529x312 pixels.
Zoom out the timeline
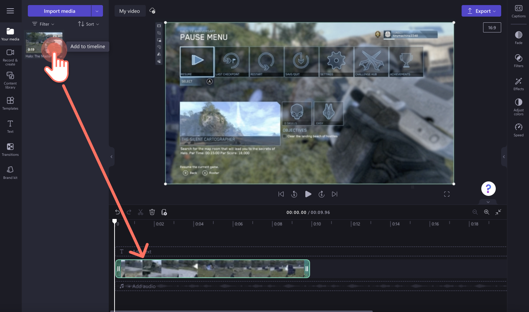(475, 212)
